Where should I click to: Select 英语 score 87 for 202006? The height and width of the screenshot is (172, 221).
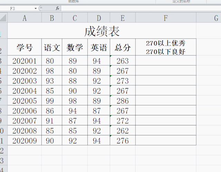point(99,111)
